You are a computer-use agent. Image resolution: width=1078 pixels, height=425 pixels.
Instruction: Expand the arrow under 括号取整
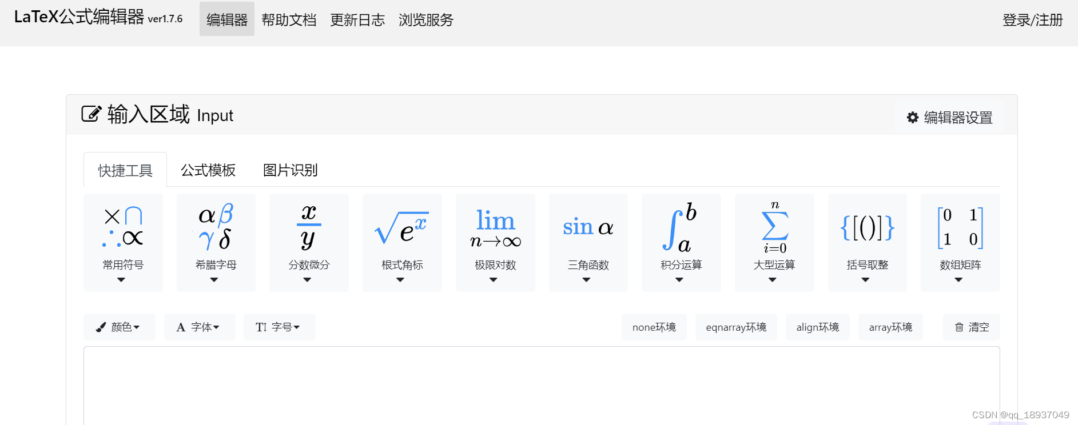coord(865,280)
